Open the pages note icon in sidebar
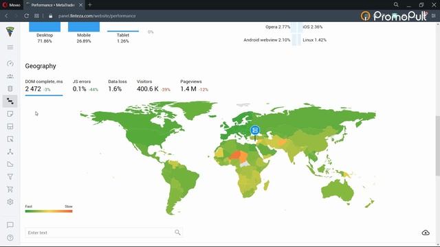Screen dimensions: 440x247 [10, 114]
